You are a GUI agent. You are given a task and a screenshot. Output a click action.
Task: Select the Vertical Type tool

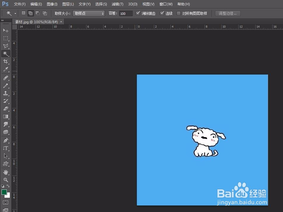(6, 148)
